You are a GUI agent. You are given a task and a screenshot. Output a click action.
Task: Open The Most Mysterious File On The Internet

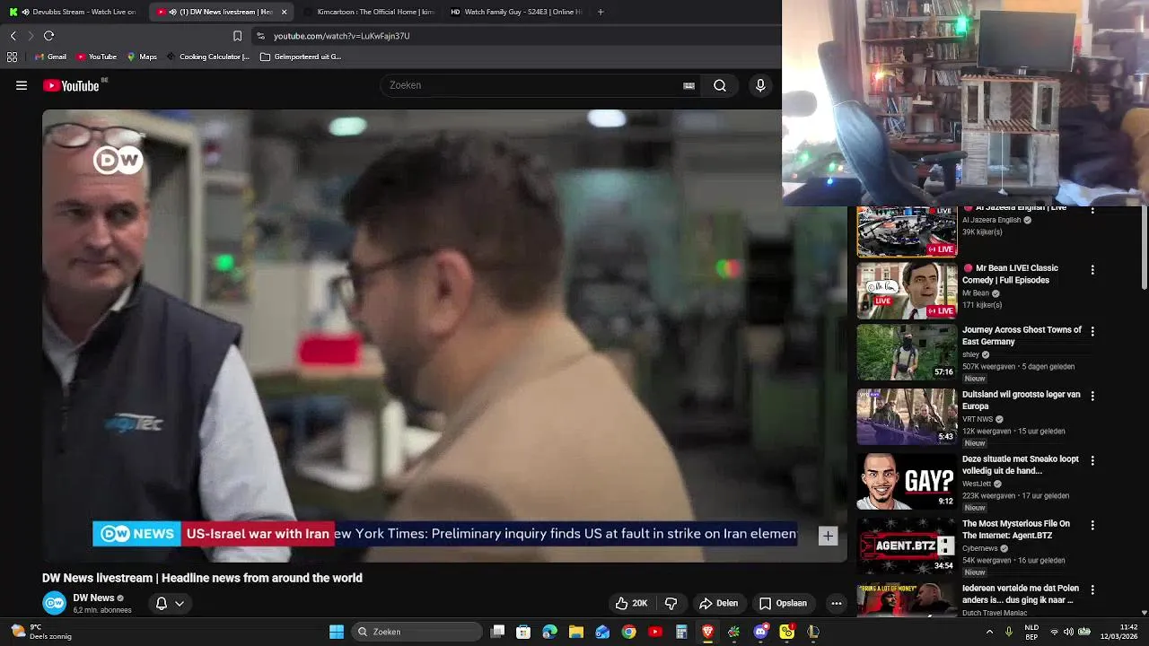click(1016, 529)
